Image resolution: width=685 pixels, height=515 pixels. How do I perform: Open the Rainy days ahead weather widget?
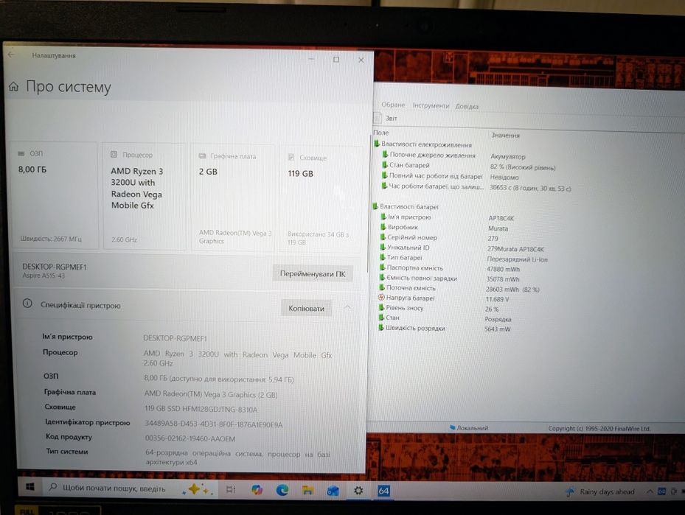(602, 492)
